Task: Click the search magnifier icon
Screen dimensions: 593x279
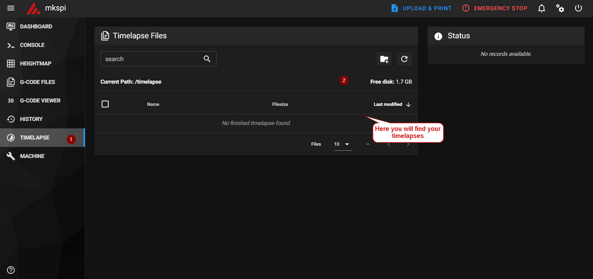Action: (207, 59)
